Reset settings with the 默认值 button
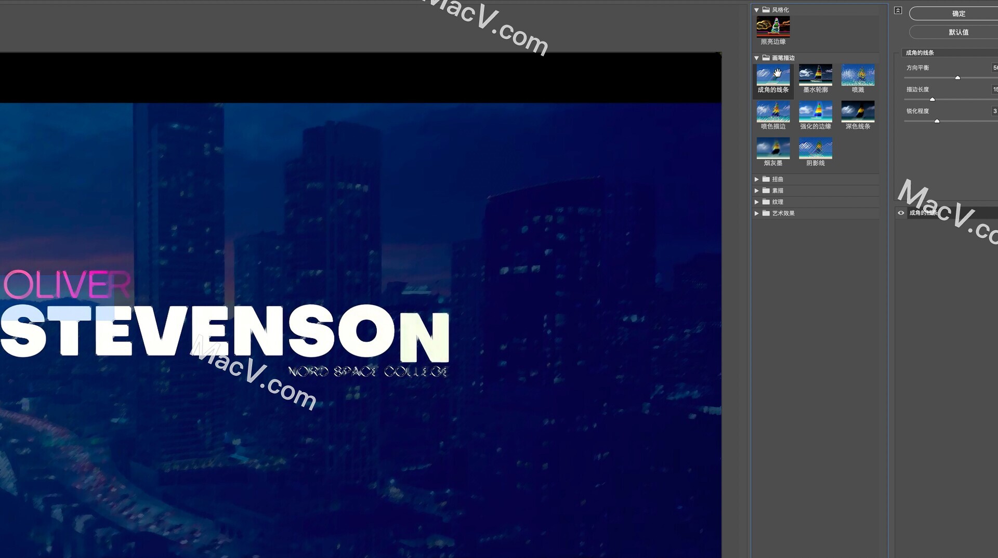998x558 pixels. pos(958,32)
